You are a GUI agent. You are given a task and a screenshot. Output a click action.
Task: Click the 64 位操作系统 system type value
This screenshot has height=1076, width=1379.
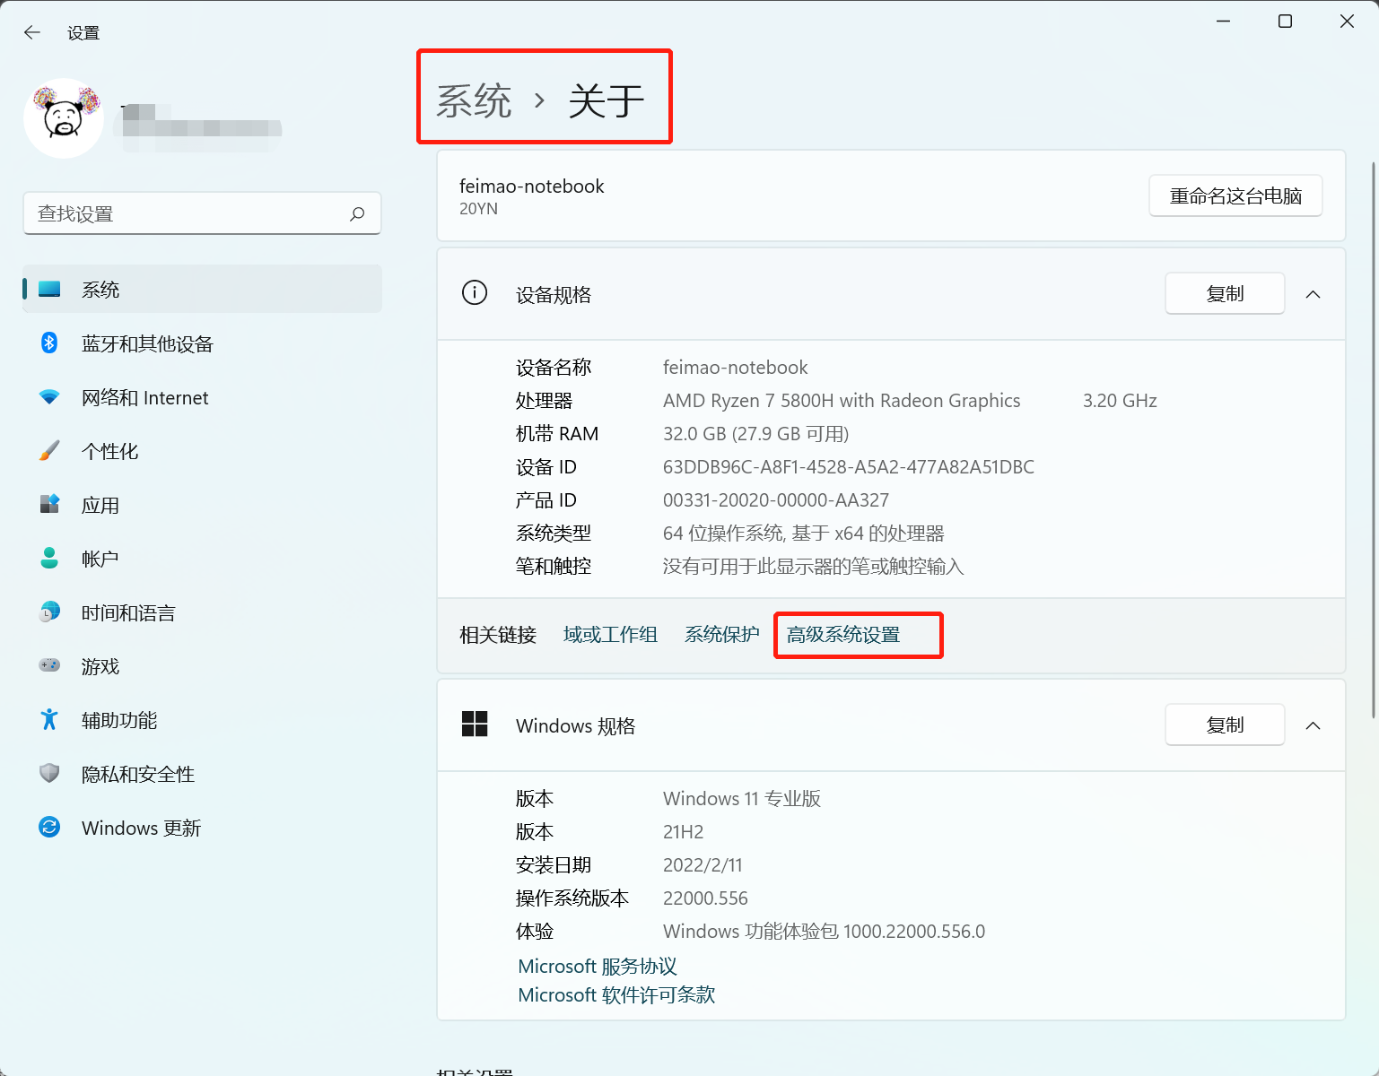coord(804,533)
